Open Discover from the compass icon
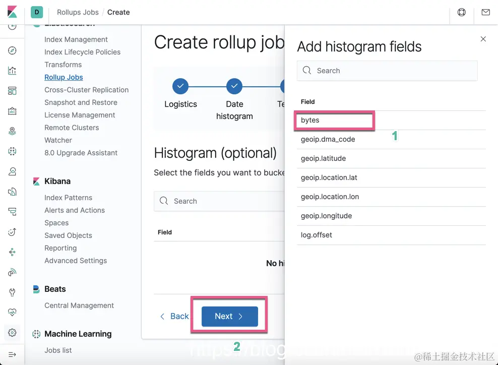The image size is (498, 365). pyautogui.click(x=12, y=50)
